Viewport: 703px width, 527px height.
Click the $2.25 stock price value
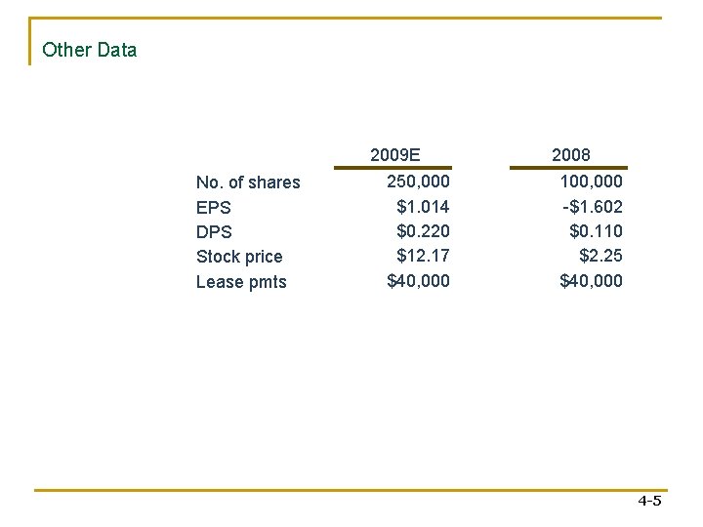(600, 257)
